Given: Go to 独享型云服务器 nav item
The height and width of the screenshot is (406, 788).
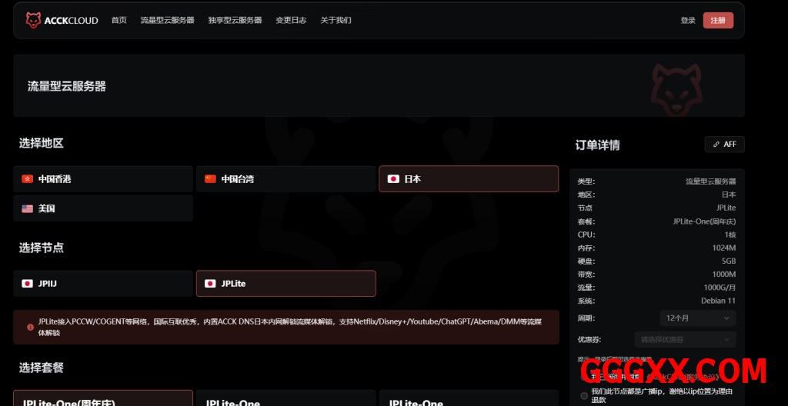Looking at the screenshot, I should coord(235,21).
